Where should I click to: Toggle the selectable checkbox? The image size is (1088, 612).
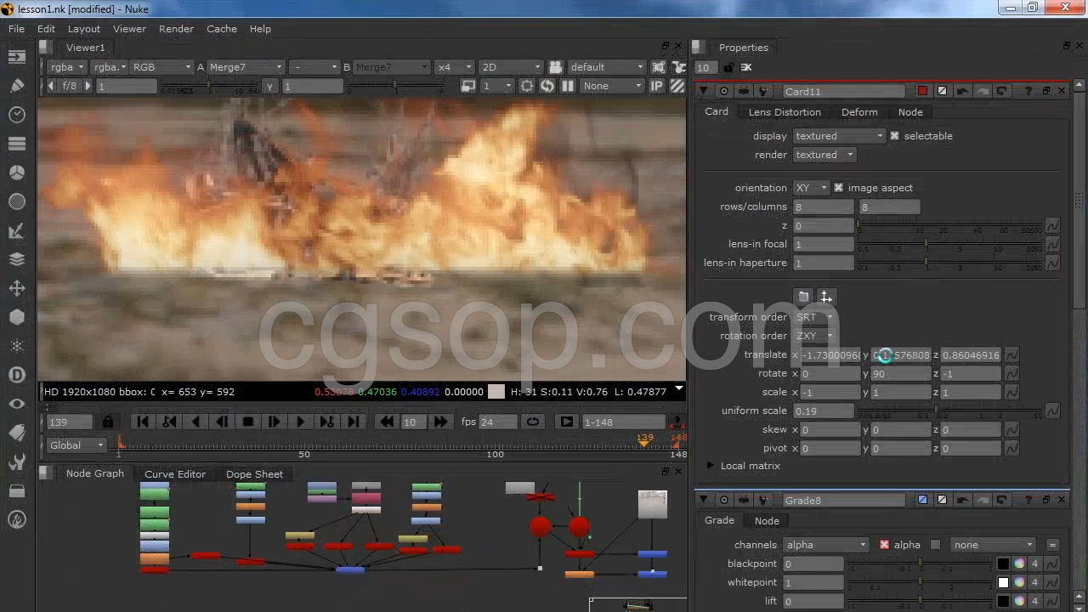coord(894,136)
